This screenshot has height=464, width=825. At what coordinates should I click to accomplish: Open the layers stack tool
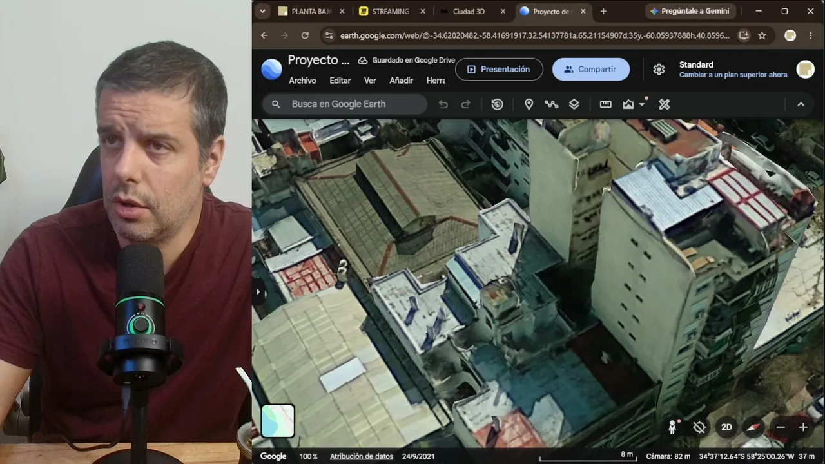coord(574,104)
